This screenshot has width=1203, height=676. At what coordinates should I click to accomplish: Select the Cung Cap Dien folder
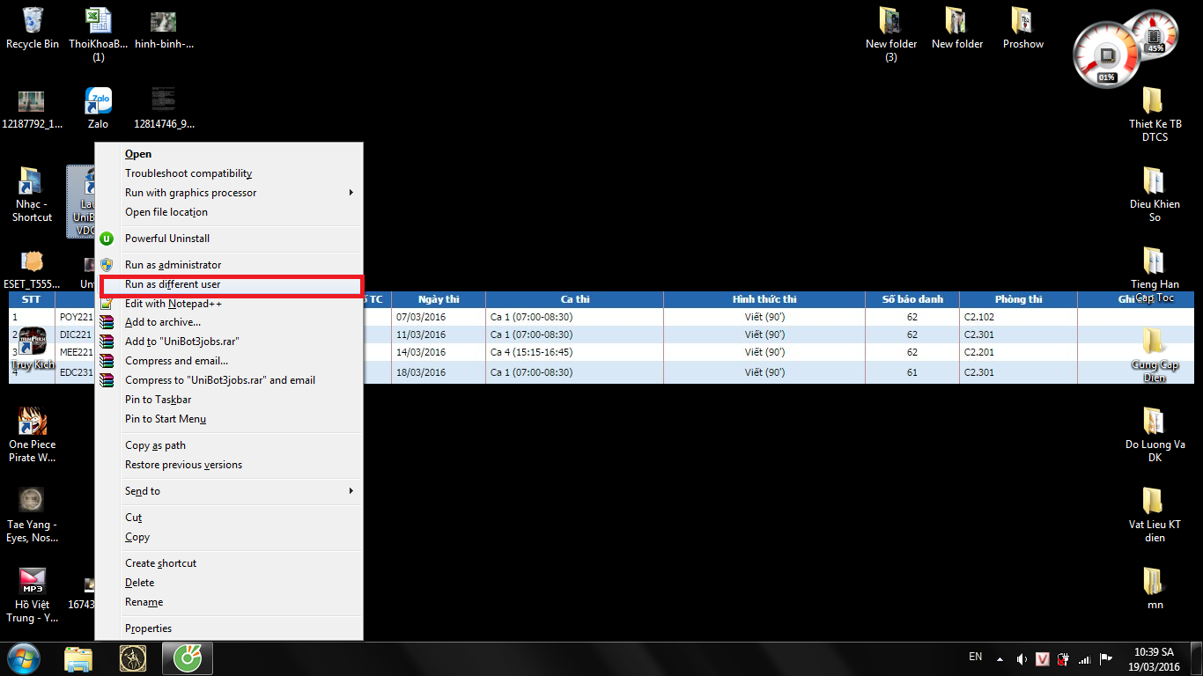pyautogui.click(x=1155, y=355)
